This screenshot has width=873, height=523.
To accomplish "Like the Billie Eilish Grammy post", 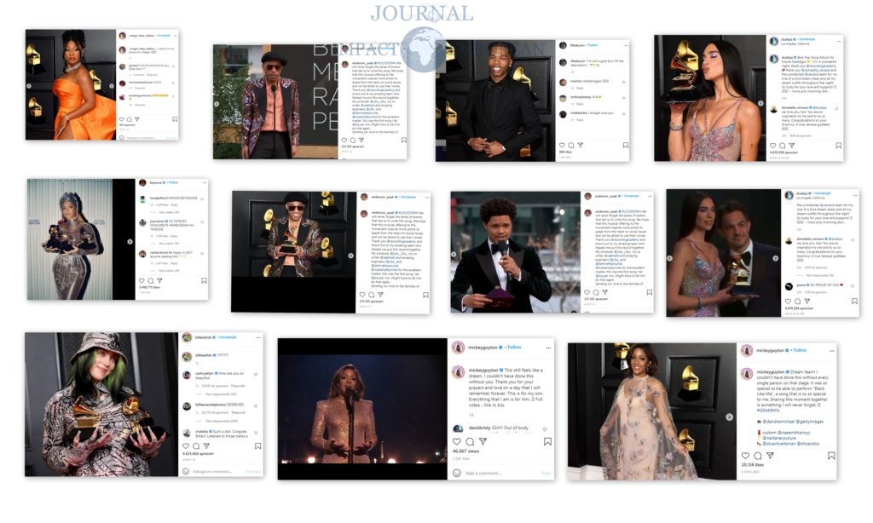I will (x=186, y=445).
